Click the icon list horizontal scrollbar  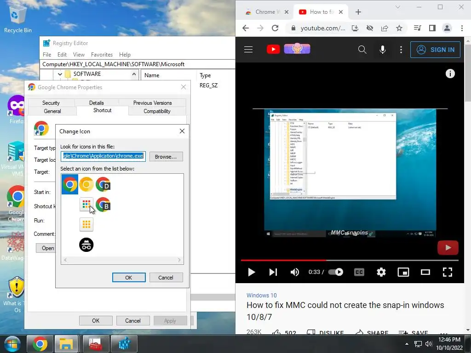[x=122, y=260]
